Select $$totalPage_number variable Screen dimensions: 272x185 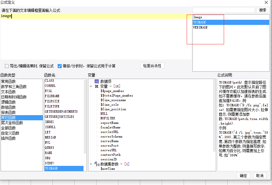(117, 95)
